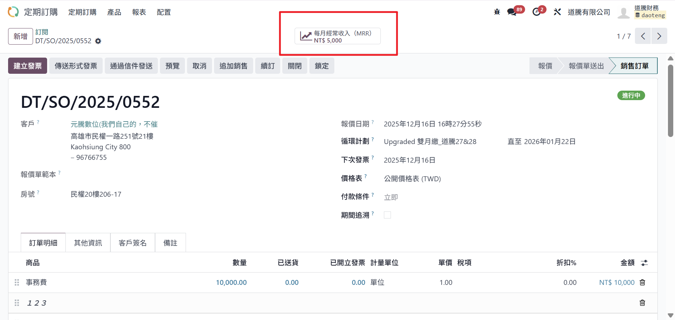The height and width of the screenshot is (320, 675).
Task: Toggle the 期間追溯 checkbox
Action: coord(387,215)
